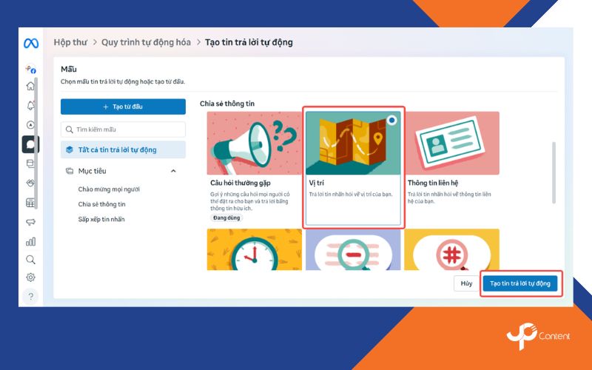Open the Ads megaphone icon in sidebar
Viewport: 592px width, 370px height.
(x=30, y=222)
